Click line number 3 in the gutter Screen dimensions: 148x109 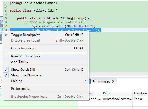click(6, 11)
